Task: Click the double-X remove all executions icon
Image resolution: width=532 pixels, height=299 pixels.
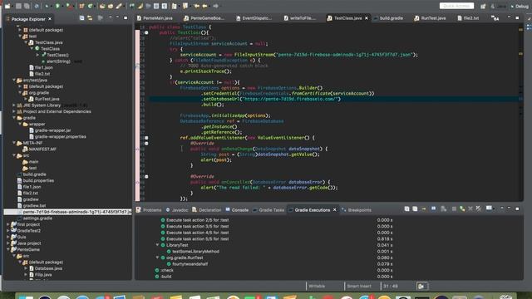Action: 479,208
